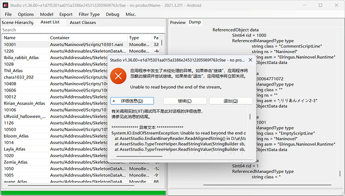Click the red error icon in dialog
Screen dimensions: 345x196
[118, 76]
